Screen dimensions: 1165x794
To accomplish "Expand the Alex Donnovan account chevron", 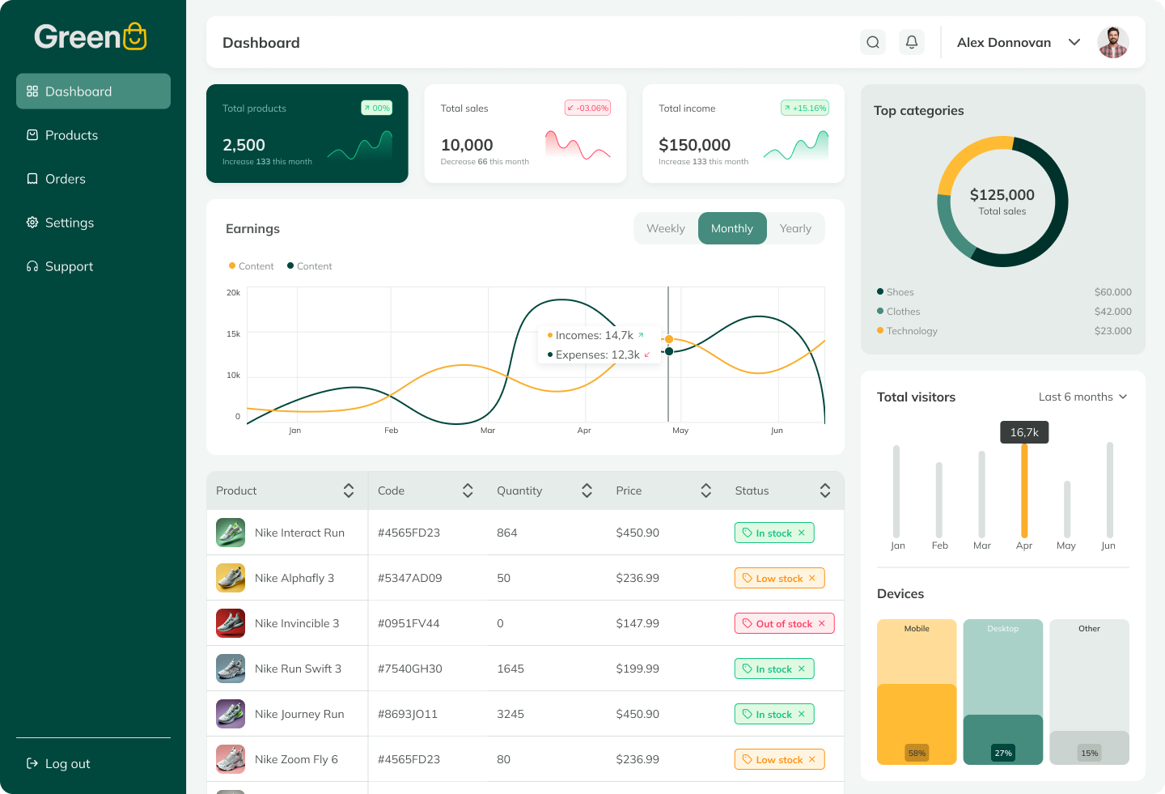I will (x=1074, y=42).
